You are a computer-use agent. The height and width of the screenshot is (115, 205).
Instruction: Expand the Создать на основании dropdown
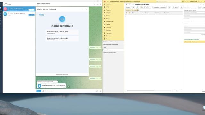(160, 7)
